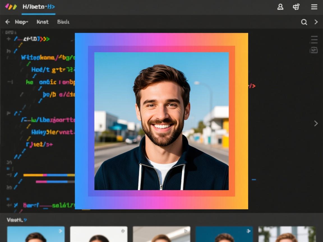Click arrow icon on first thumbnail
323x242 pixels.
pos(60,231)
